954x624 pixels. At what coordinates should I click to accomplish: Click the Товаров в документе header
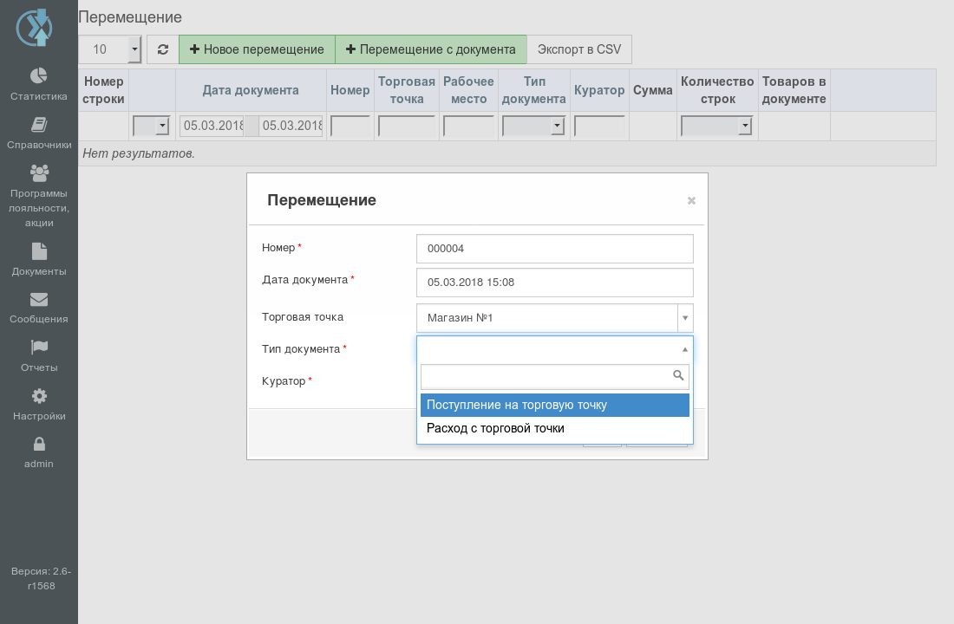point(794,90)
